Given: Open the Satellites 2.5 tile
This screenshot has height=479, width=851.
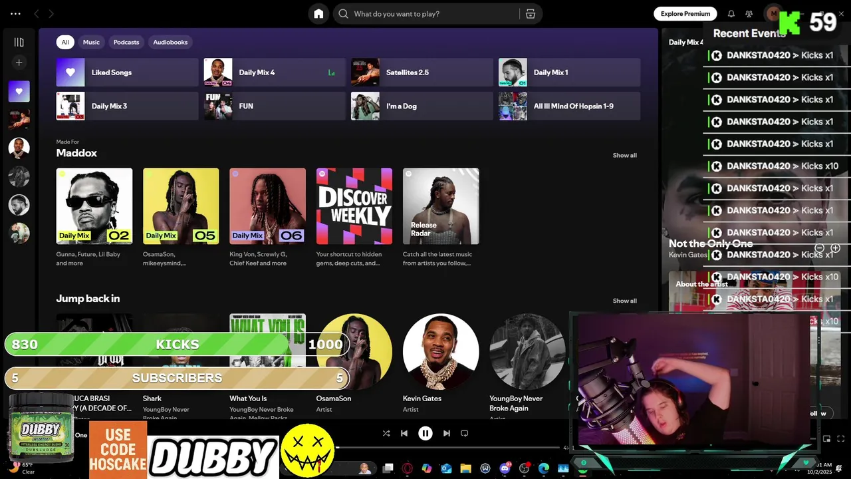Looking at the screenshot, I should (x=422, y=73).
